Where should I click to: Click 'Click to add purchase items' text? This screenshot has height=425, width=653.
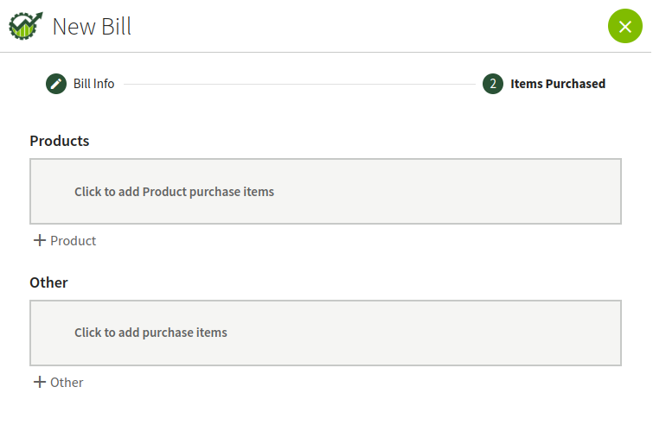click(150, 333)
